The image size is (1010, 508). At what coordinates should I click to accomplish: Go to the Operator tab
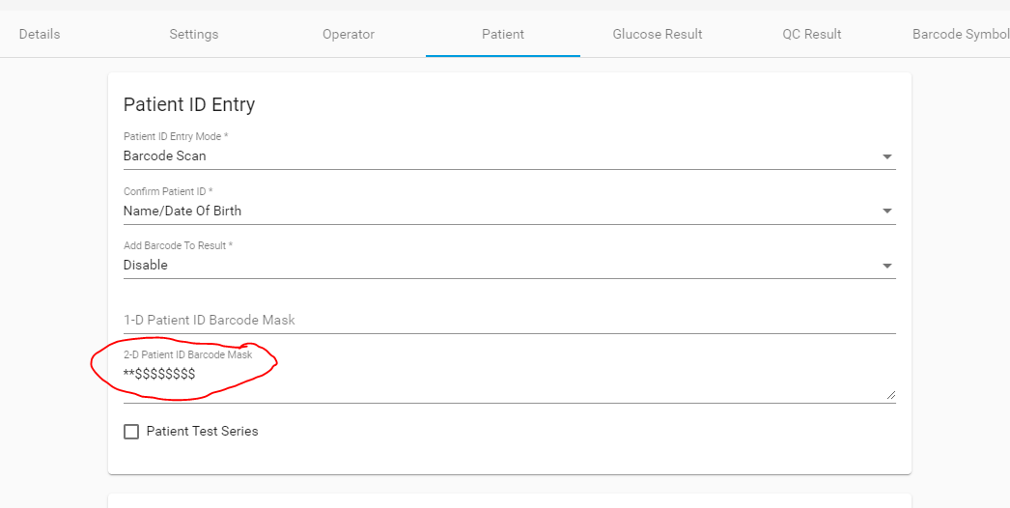pyautogui.click(x=349, y=35)
